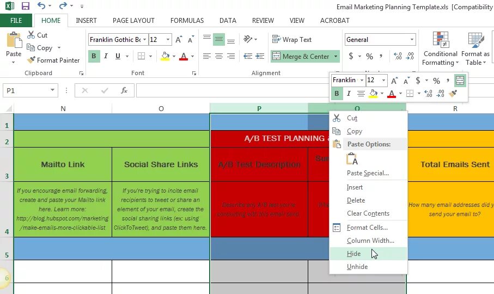This screenshot has height=294, width=494.
Task: Click the Increase Indent icon
Action: tap(260, 56)
